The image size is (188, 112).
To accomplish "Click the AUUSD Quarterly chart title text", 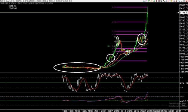I will click(6, 1).
